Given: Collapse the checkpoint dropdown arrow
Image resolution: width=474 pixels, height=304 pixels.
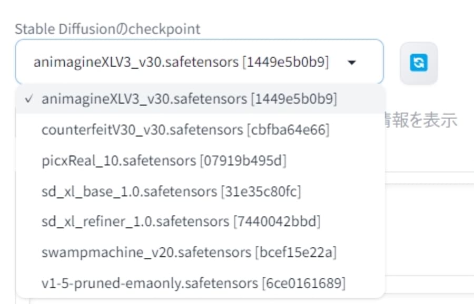Looking at the screenshot, I should coord(352,63).
